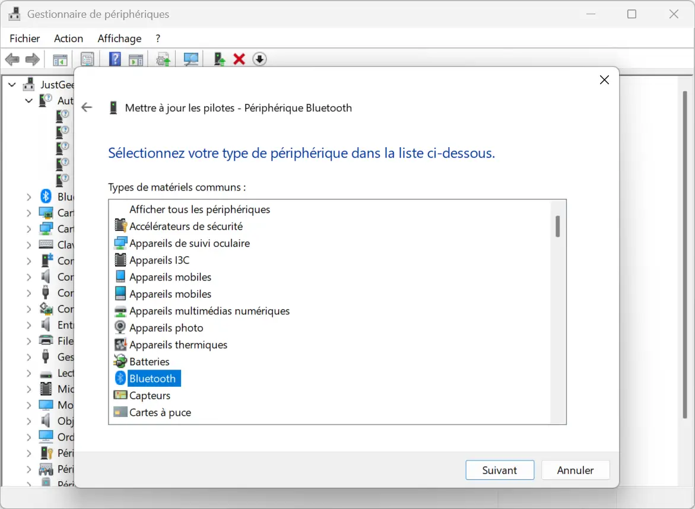Open the '?' help menu
695x509 pixels.
[158, 39]
